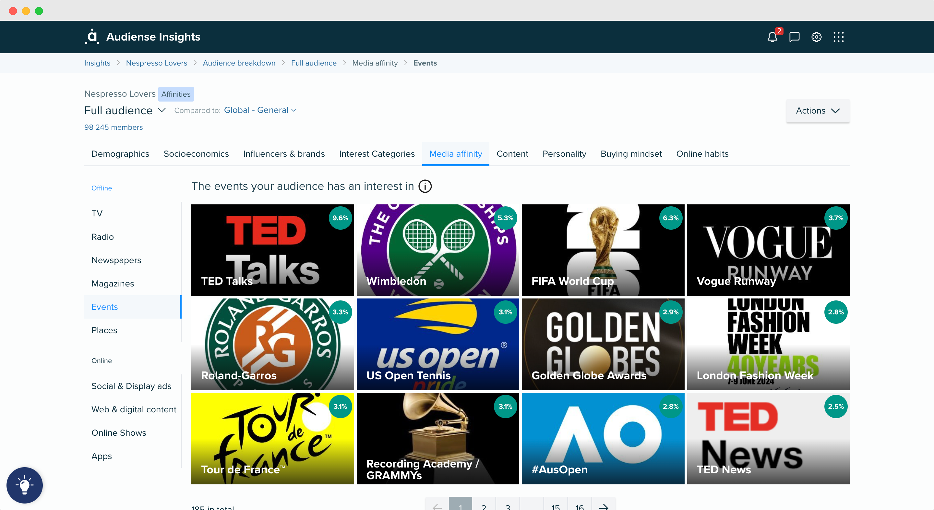Switch to Influencers & brands tab
The width and height of the screenshot is (934, 510).
point(284,154)
